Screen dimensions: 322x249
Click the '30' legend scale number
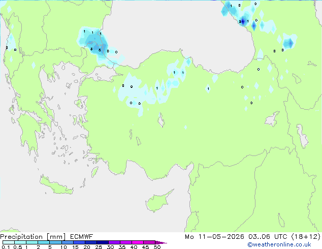point(110,247)
